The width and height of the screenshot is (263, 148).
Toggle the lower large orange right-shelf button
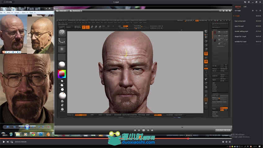(x=206, y=62)
